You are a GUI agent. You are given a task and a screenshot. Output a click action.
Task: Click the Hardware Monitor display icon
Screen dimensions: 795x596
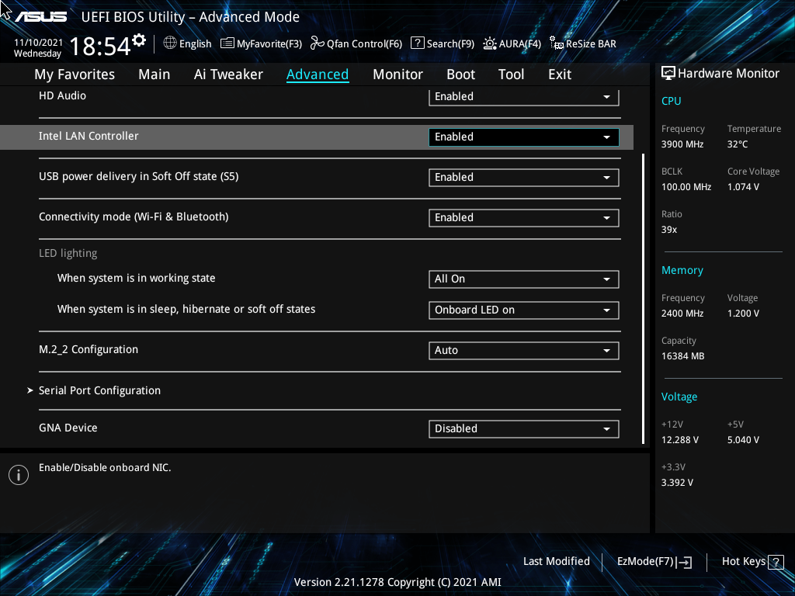pos(668,74)
